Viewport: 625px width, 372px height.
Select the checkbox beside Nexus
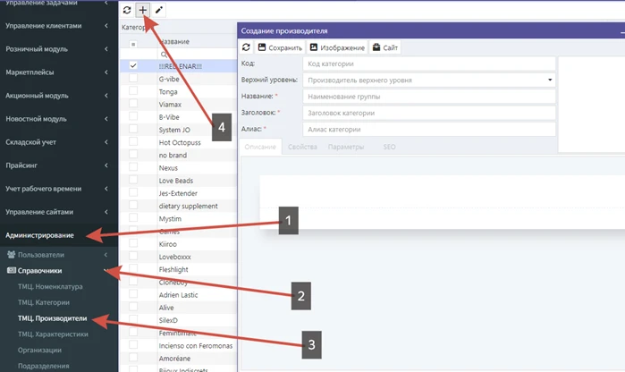click(133, 167)
